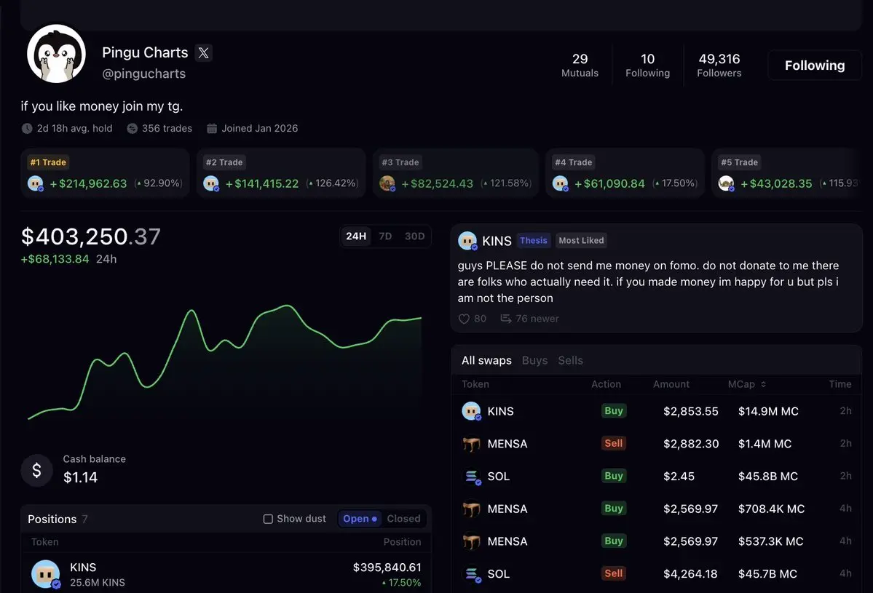Click the Pingu Charts penguin avatar

(56, 53)
